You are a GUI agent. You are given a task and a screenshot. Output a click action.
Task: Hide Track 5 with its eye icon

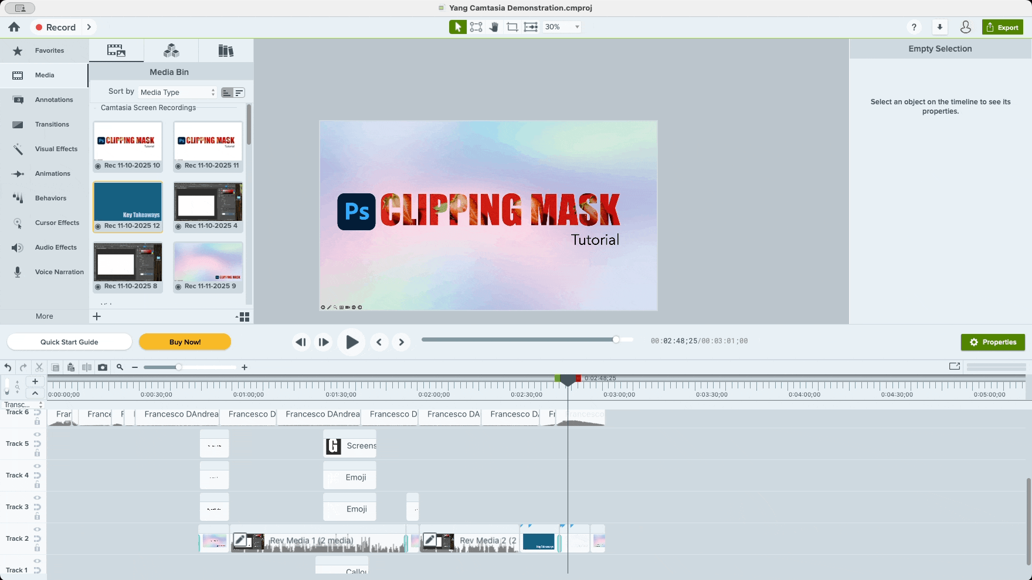point(38,435)
